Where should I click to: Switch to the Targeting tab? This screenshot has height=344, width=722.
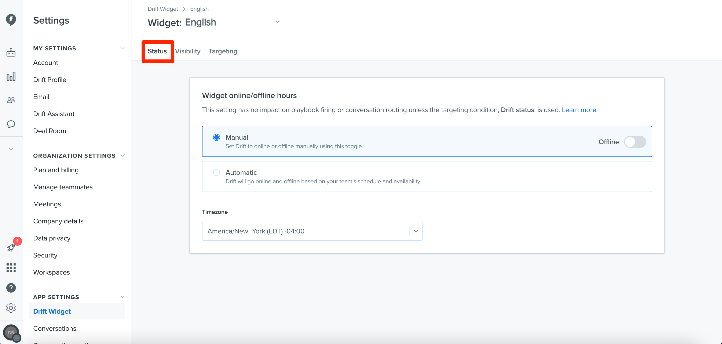[223, 51]
